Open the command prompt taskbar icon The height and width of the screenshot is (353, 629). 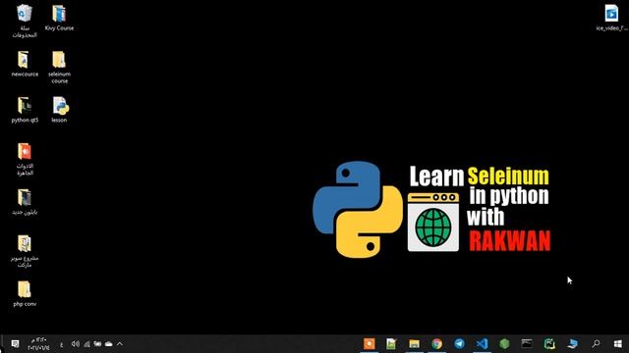click(x=527, y=344)
